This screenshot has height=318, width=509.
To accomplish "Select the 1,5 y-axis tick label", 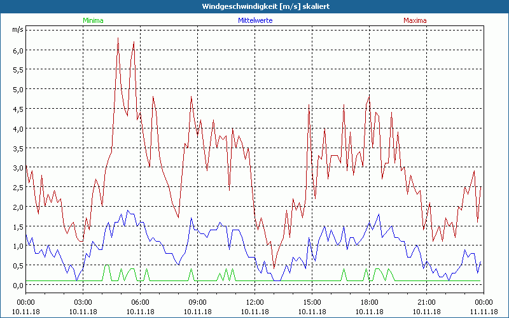I will tap(17, 226).
